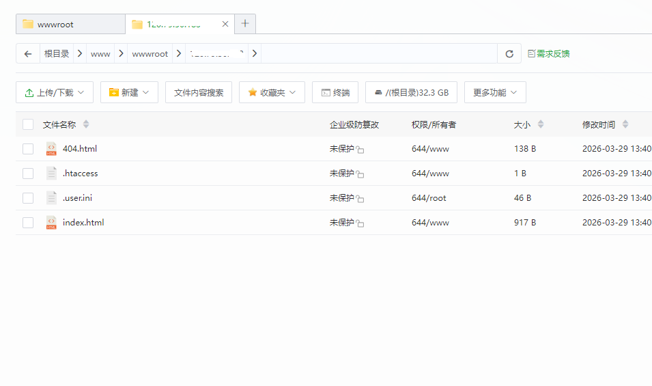Navigate to wwwroot in breadcrumb

(x=150, y=54)
